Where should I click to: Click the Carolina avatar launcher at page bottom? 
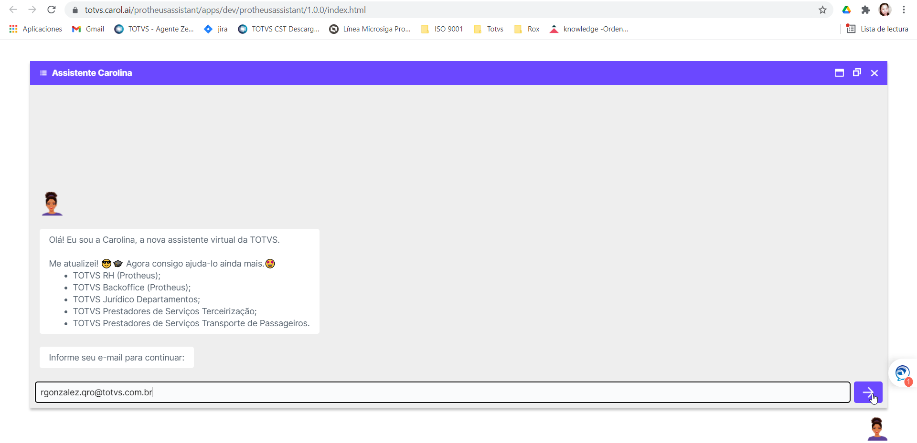877,429
